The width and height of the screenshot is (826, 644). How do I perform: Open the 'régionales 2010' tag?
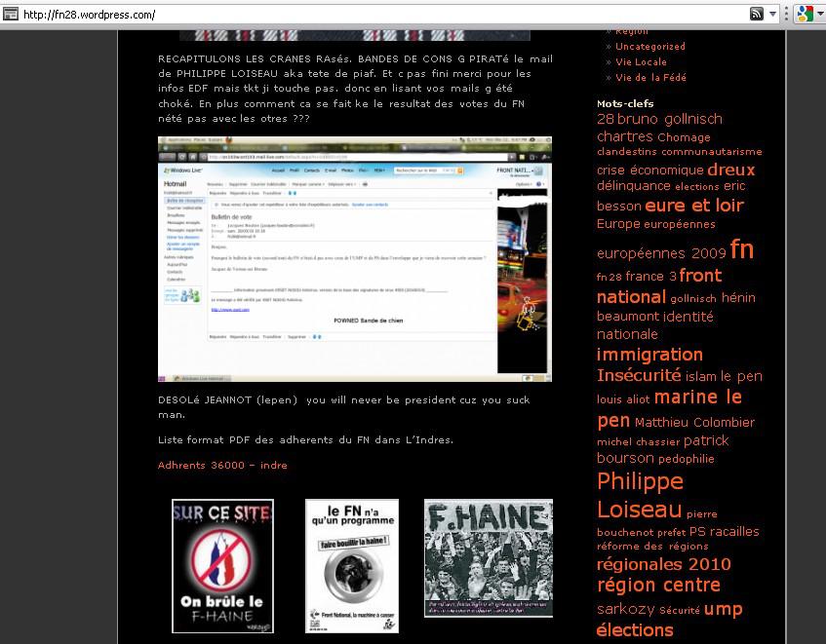663,564
